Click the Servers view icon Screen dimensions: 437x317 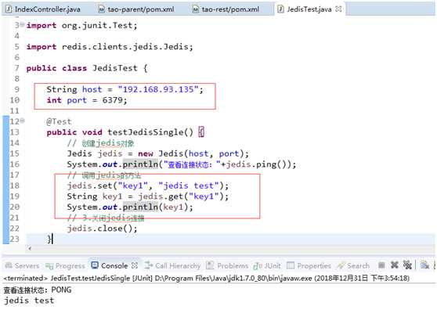[x=9, y=265]
